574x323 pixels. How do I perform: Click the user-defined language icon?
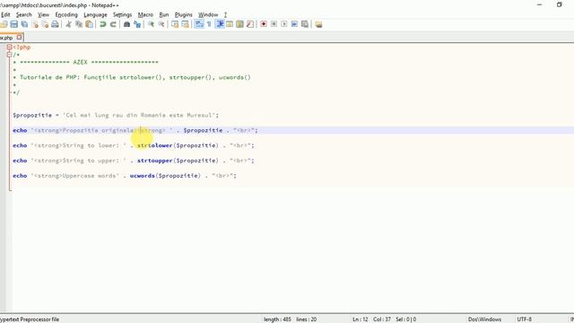coord(230,24)
